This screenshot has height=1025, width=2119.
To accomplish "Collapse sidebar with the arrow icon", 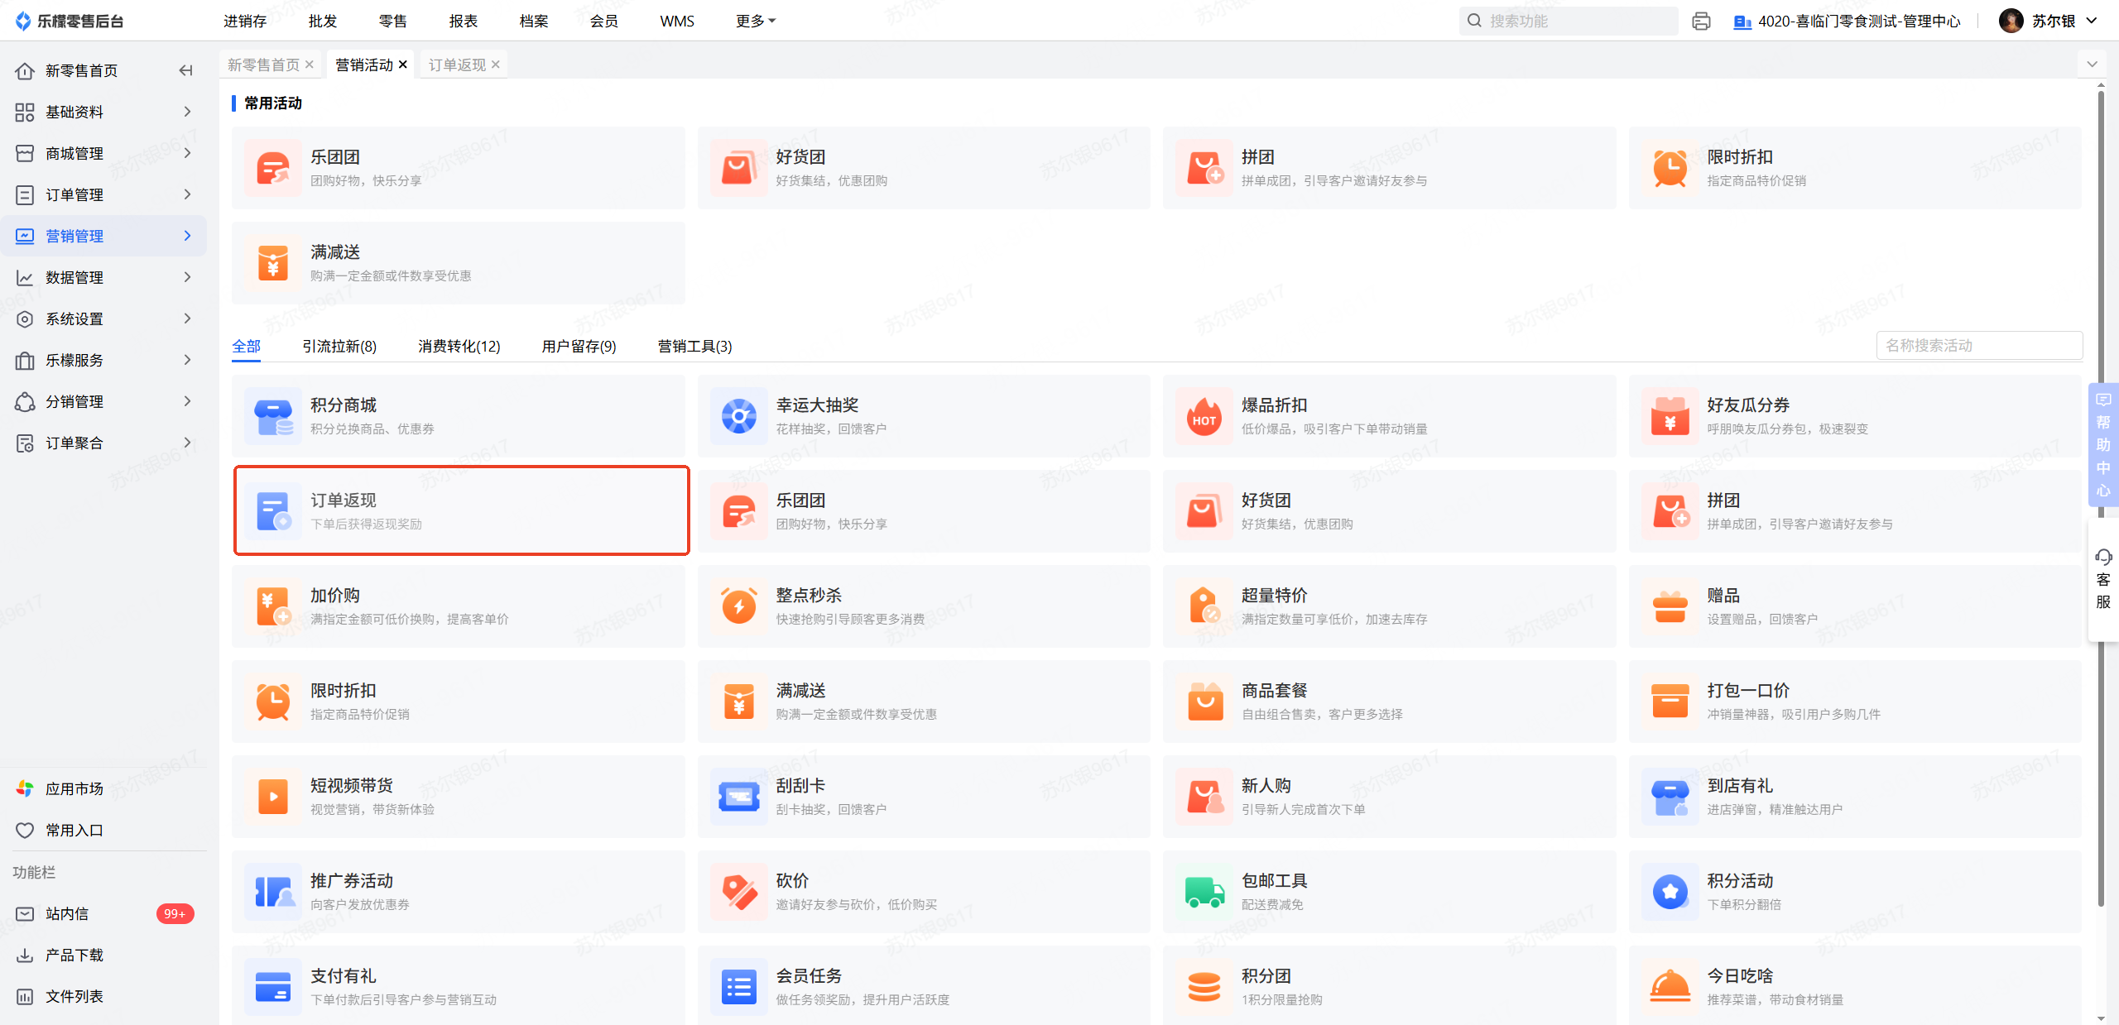I will point(186,70).
